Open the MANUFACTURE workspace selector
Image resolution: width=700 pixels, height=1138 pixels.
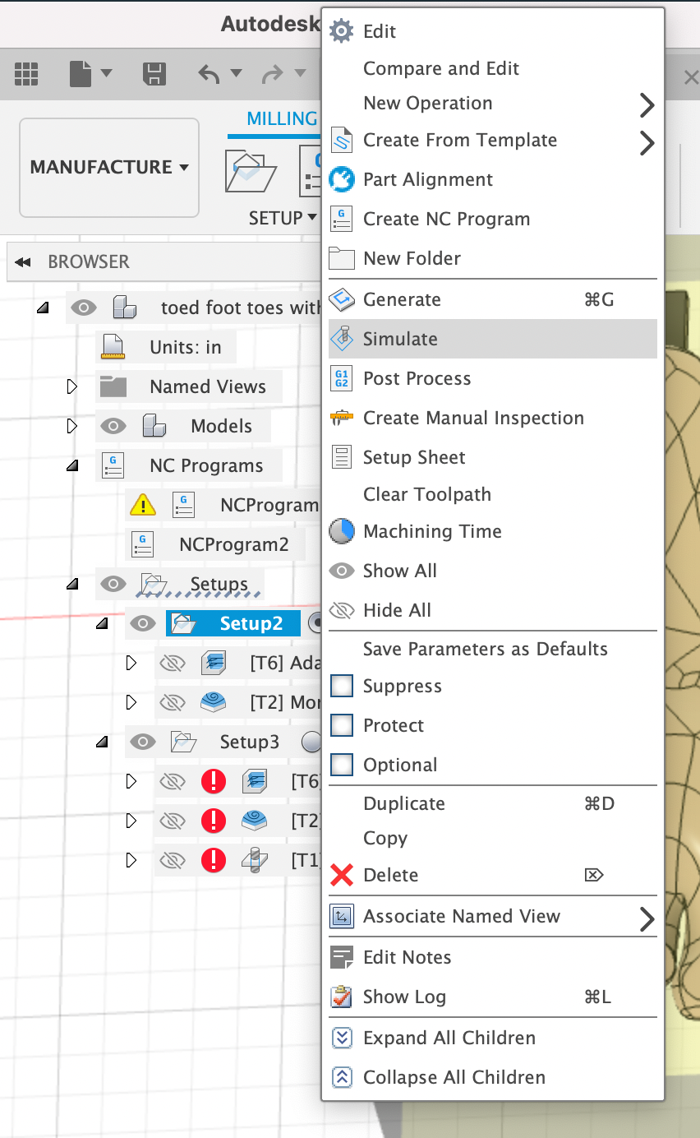[108, 167]
